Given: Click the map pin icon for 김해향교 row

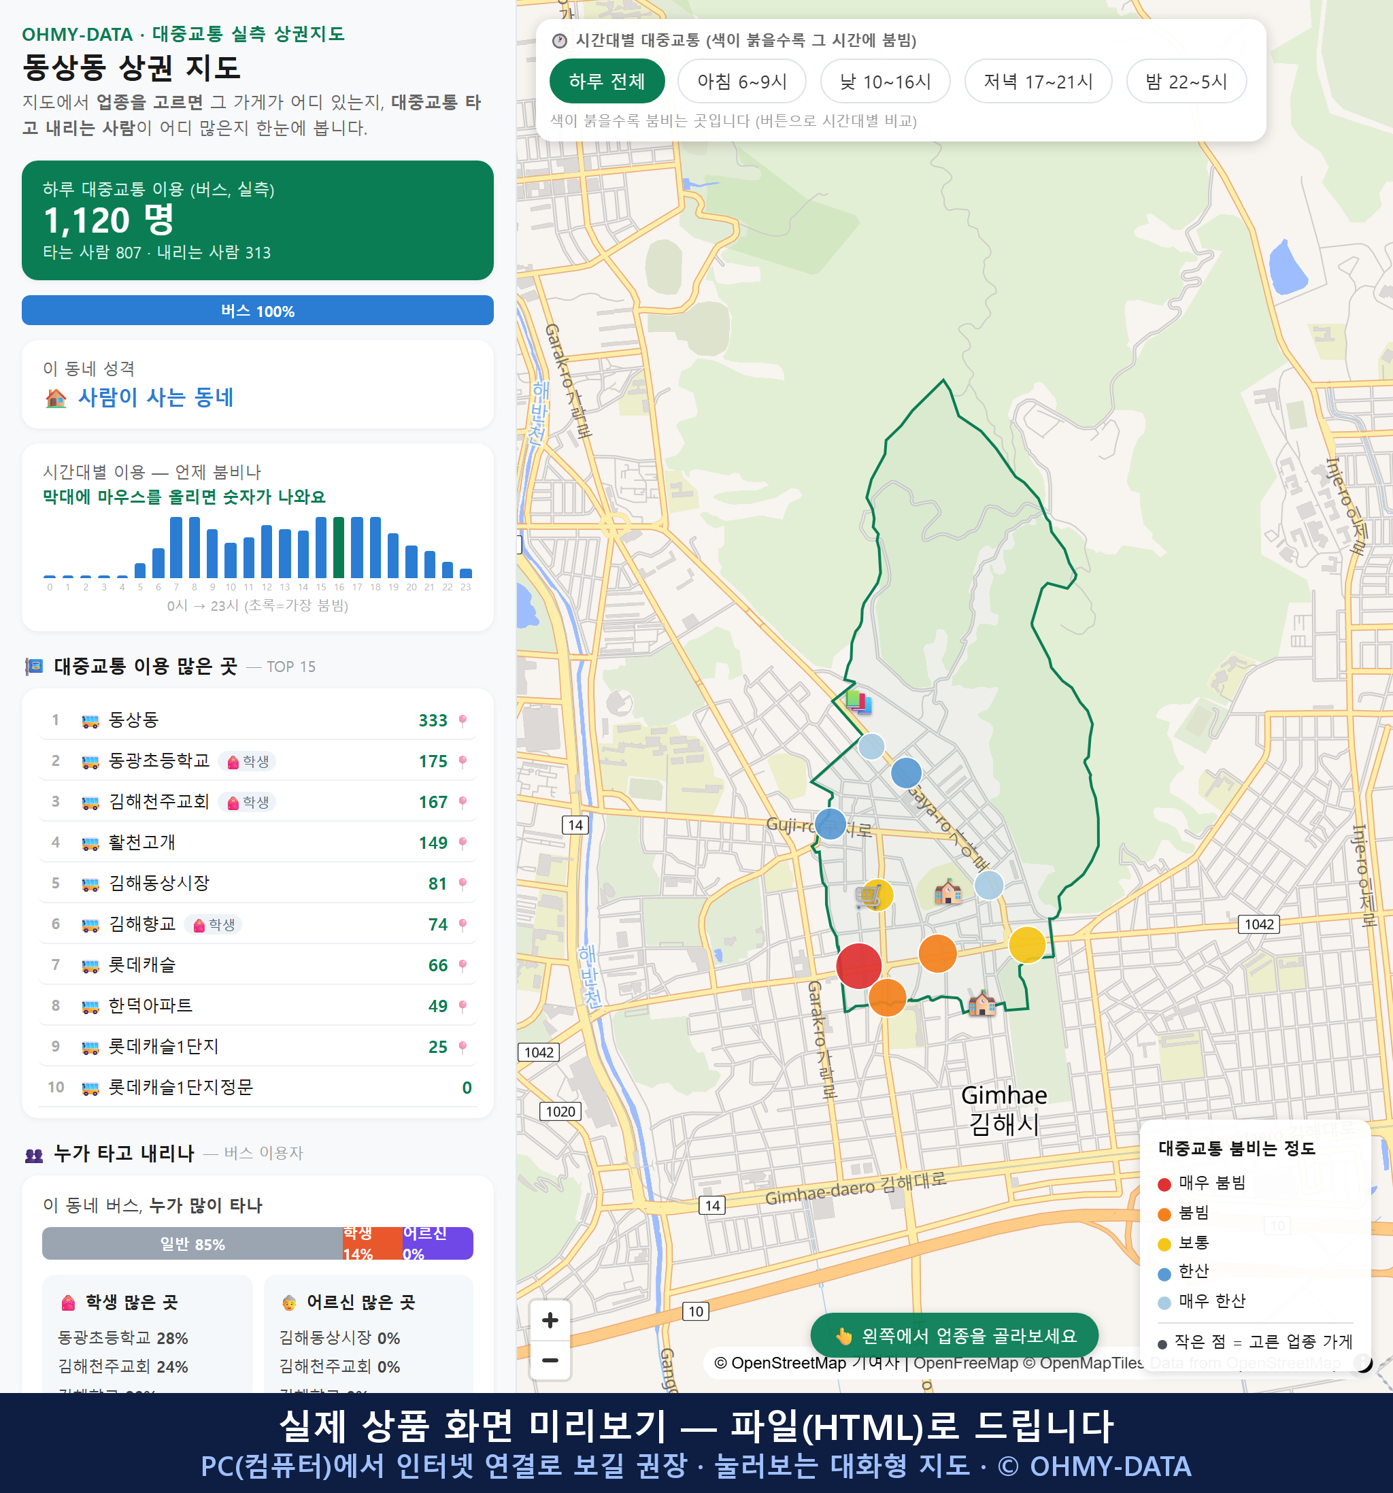Looking at the screenshot, I should pyautogui.click(x=463, y=924).
